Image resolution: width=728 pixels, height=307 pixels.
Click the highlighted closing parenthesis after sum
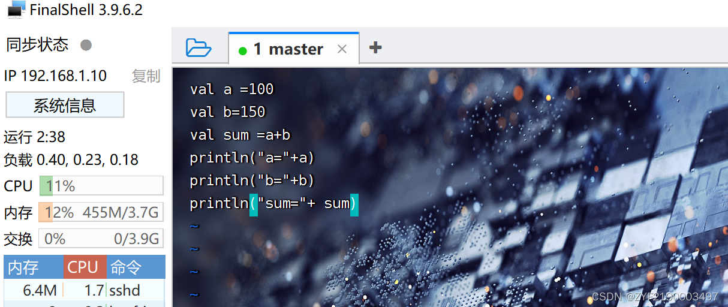(x=354, y=204)
